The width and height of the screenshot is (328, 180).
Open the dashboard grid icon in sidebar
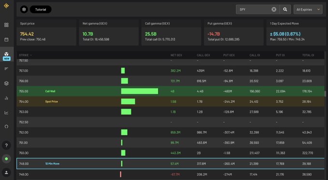tap(6, 25)
